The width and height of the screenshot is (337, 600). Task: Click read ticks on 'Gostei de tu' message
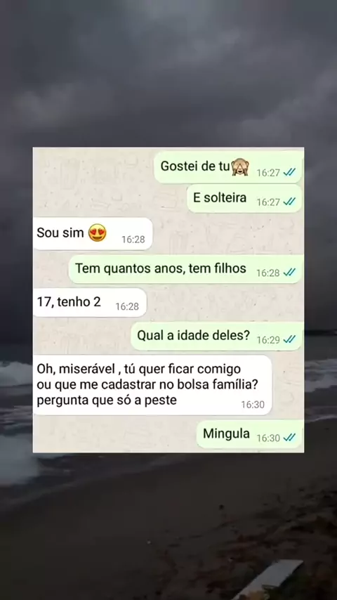click(x=289, y=173)
